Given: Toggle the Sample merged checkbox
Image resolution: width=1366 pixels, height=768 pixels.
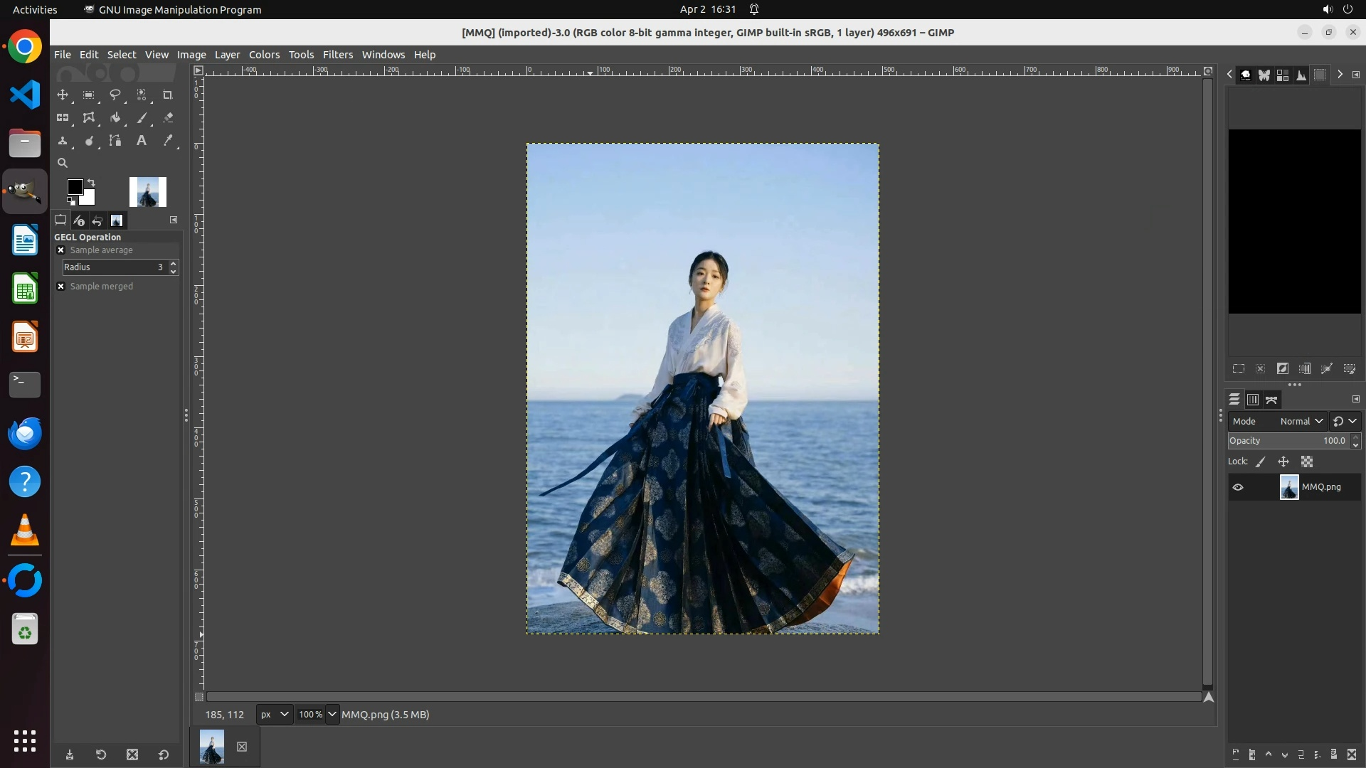Looking at the screenshot, I should click(x=61, y=287).
